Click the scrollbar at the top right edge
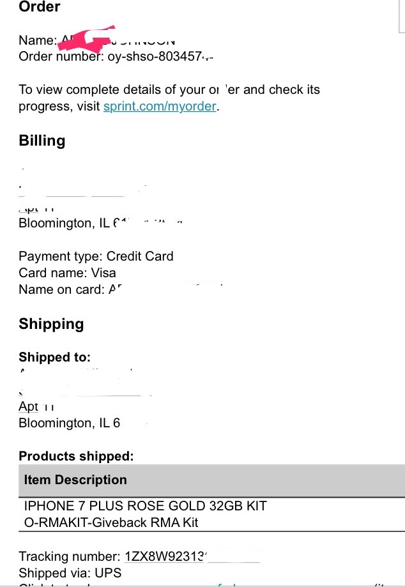This screenshot has height=587, width=405. [402, 17]
